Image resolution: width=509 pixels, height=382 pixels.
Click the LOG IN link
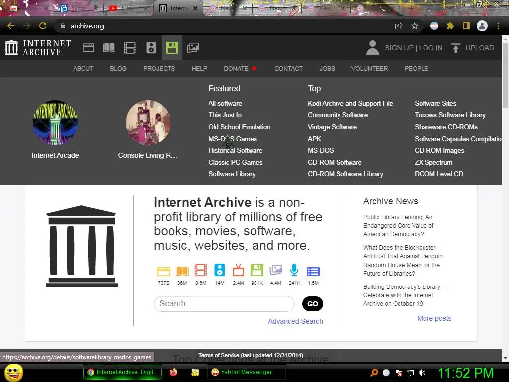click(431, 48)
